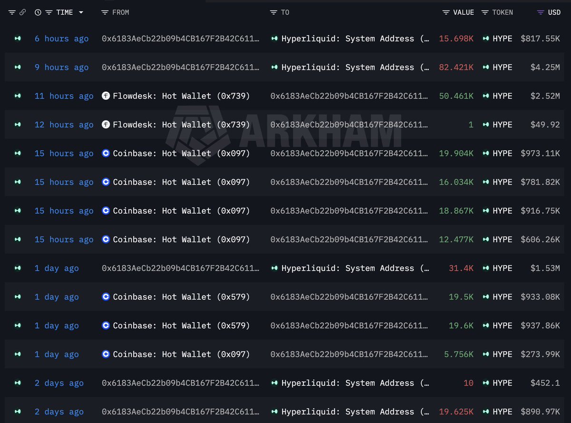
Task: Click the USD amount $452.1
Action: point(545,383)
